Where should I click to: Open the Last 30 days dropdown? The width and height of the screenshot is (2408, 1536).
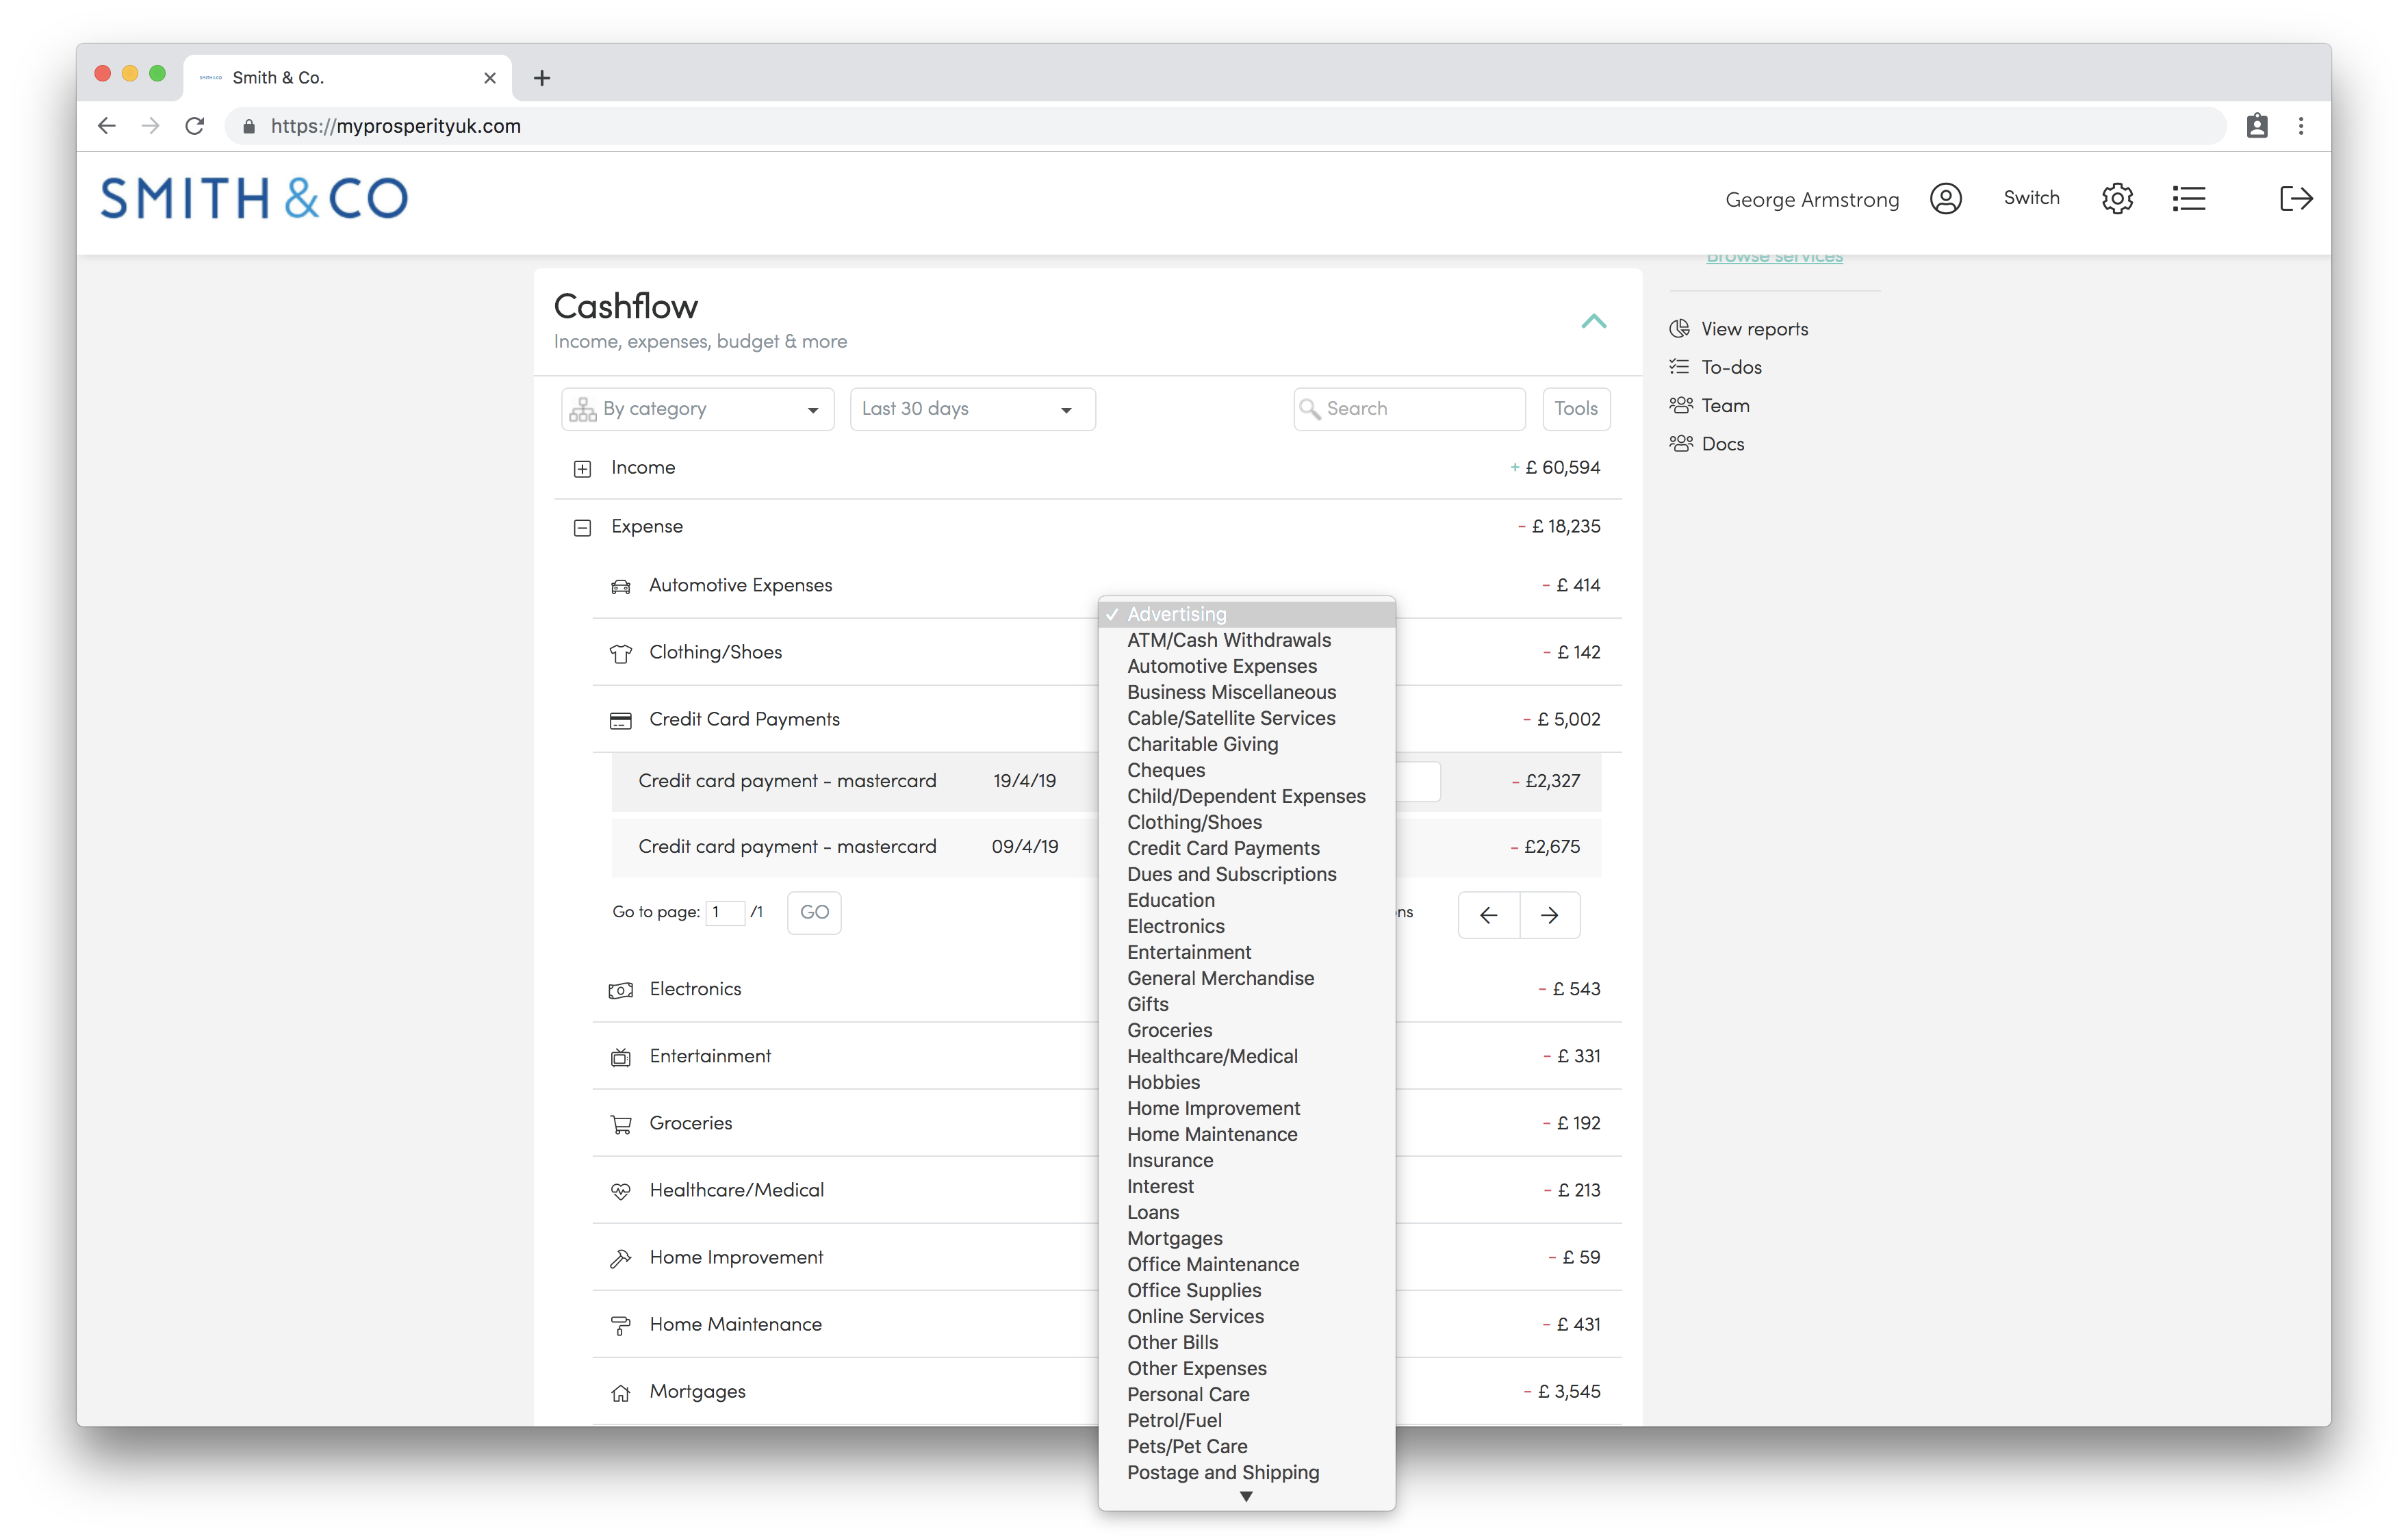(972, 409)
